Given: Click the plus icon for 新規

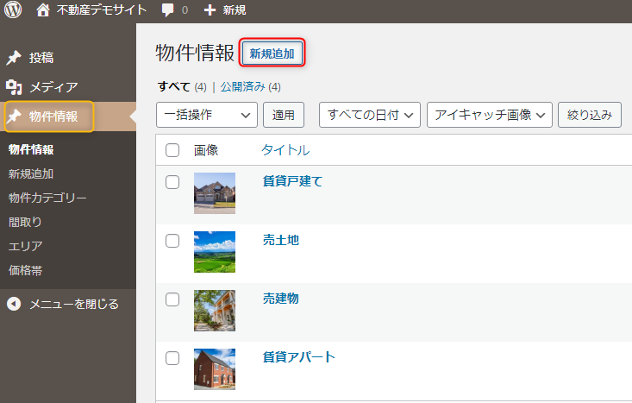Looking at the screenshot, I should coord(210,10).
